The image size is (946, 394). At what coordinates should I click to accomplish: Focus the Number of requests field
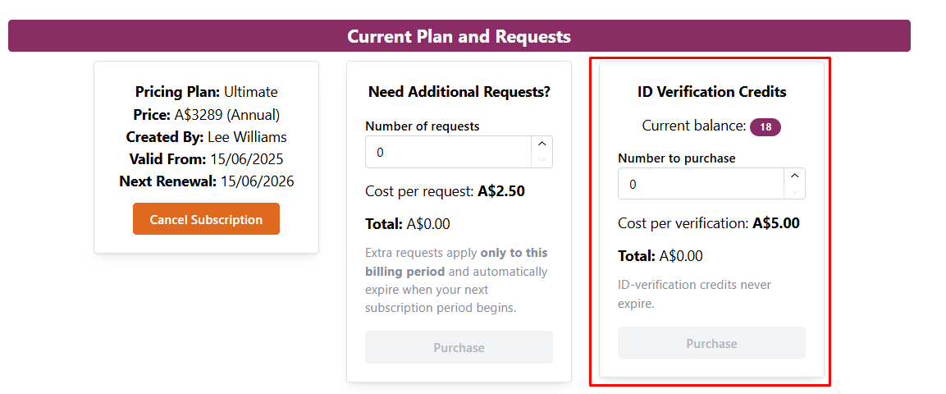447,152
